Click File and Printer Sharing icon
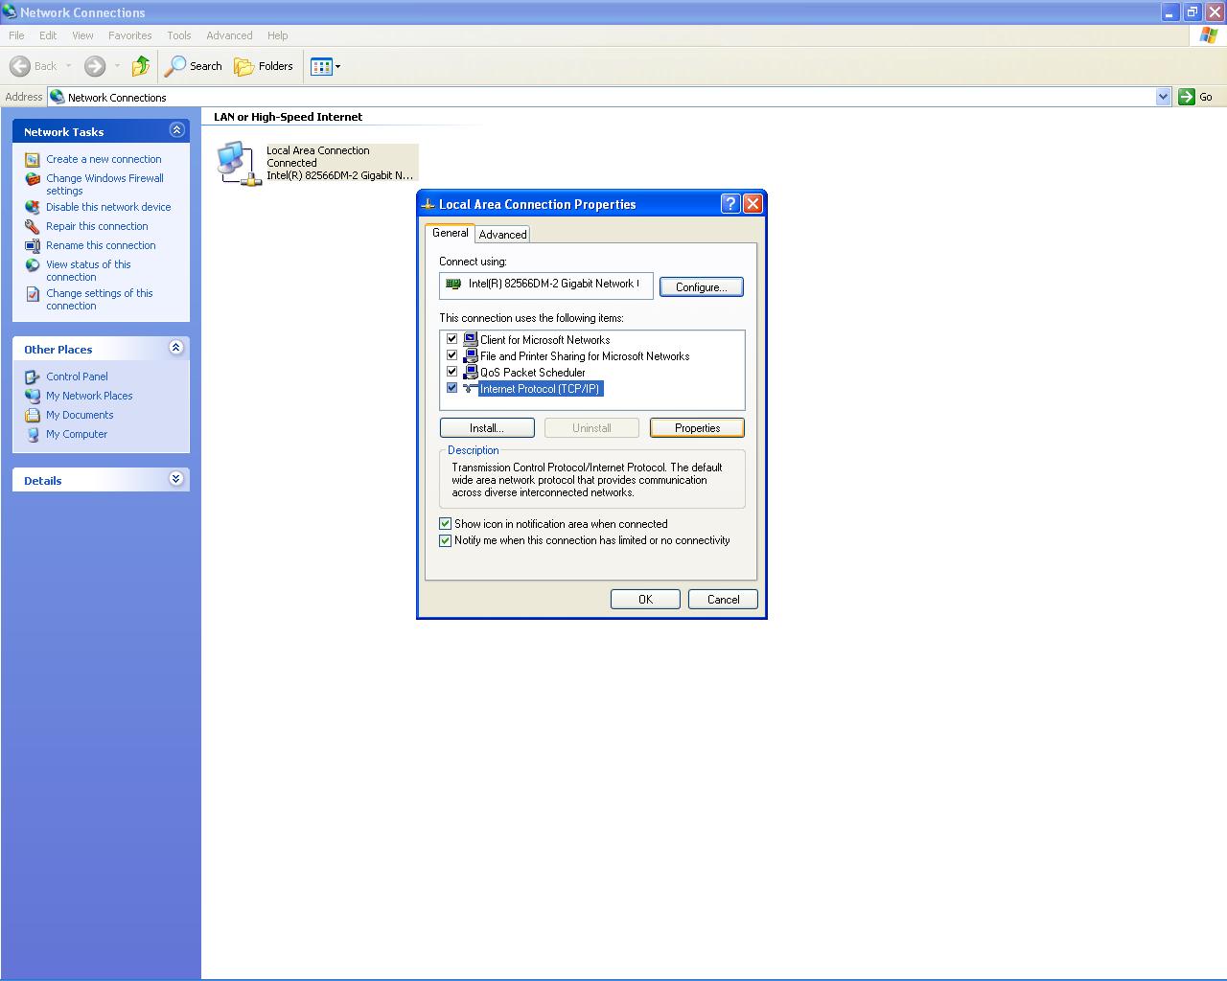 (470, 355)
